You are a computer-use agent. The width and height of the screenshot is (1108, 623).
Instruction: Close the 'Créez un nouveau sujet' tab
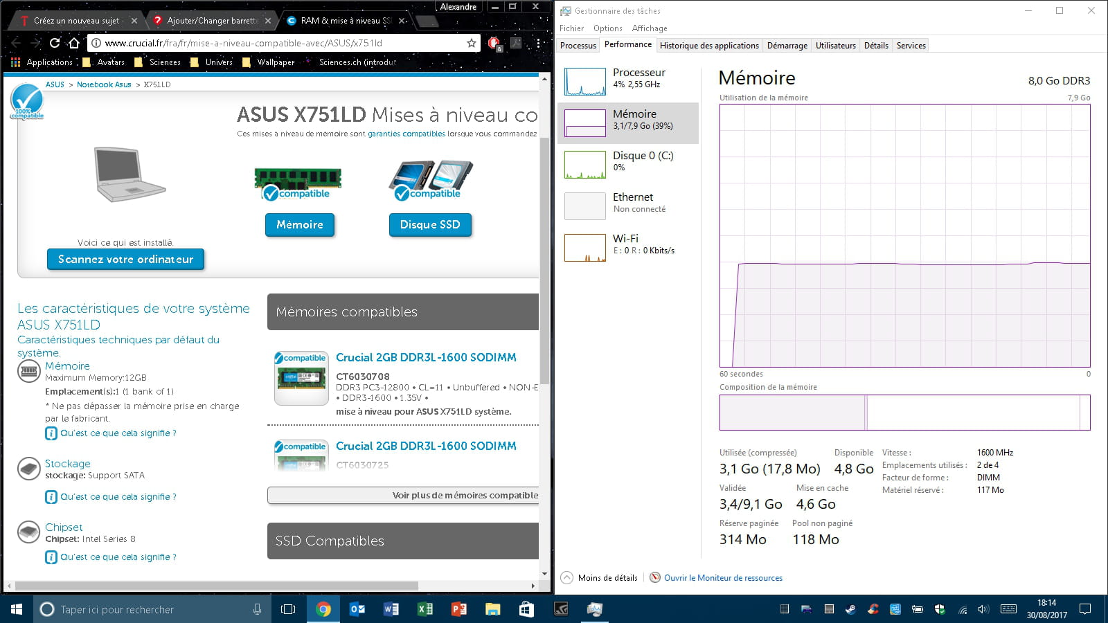tap(134, 21)
